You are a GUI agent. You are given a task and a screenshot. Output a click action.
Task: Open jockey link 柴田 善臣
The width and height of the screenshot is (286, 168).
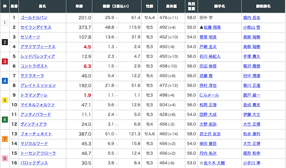coord(208,143)
